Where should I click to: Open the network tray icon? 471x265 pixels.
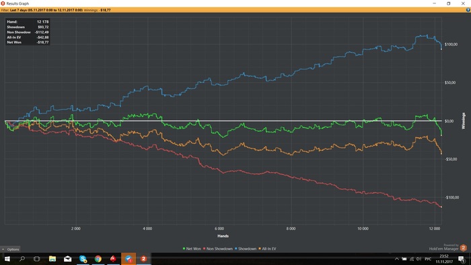[x=412, y=259]
